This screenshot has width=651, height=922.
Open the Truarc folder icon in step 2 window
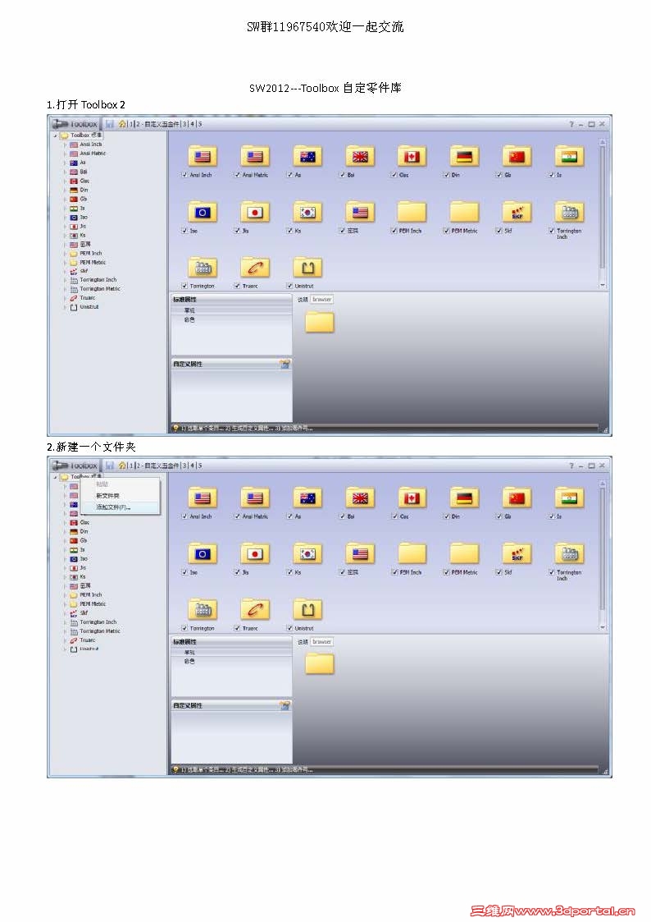(255, 610)
